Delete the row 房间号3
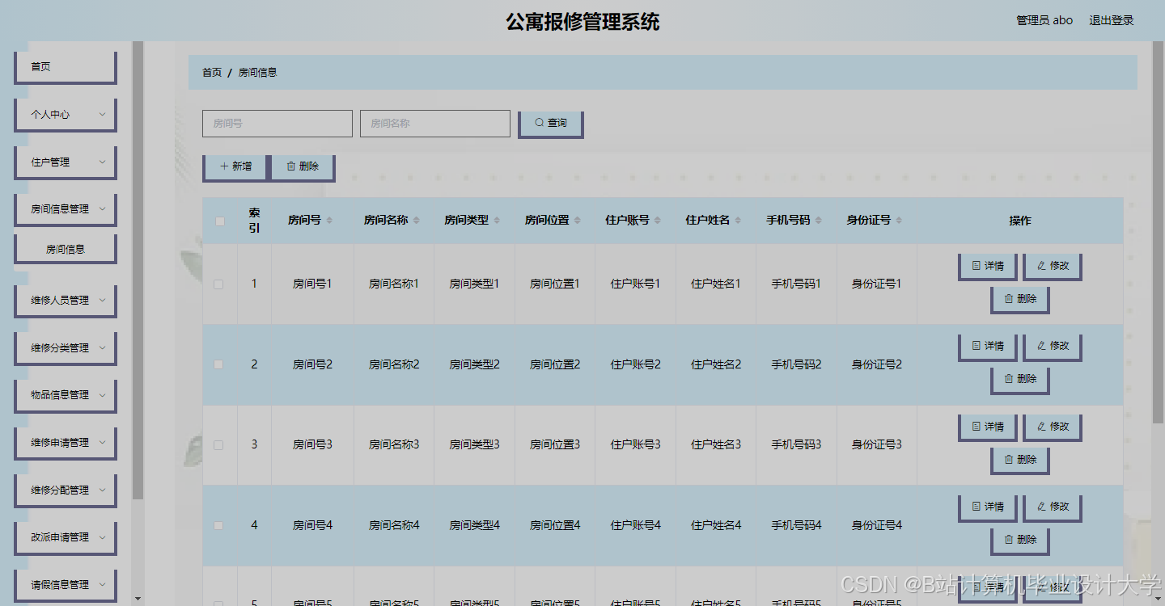 click(1020, 460)
